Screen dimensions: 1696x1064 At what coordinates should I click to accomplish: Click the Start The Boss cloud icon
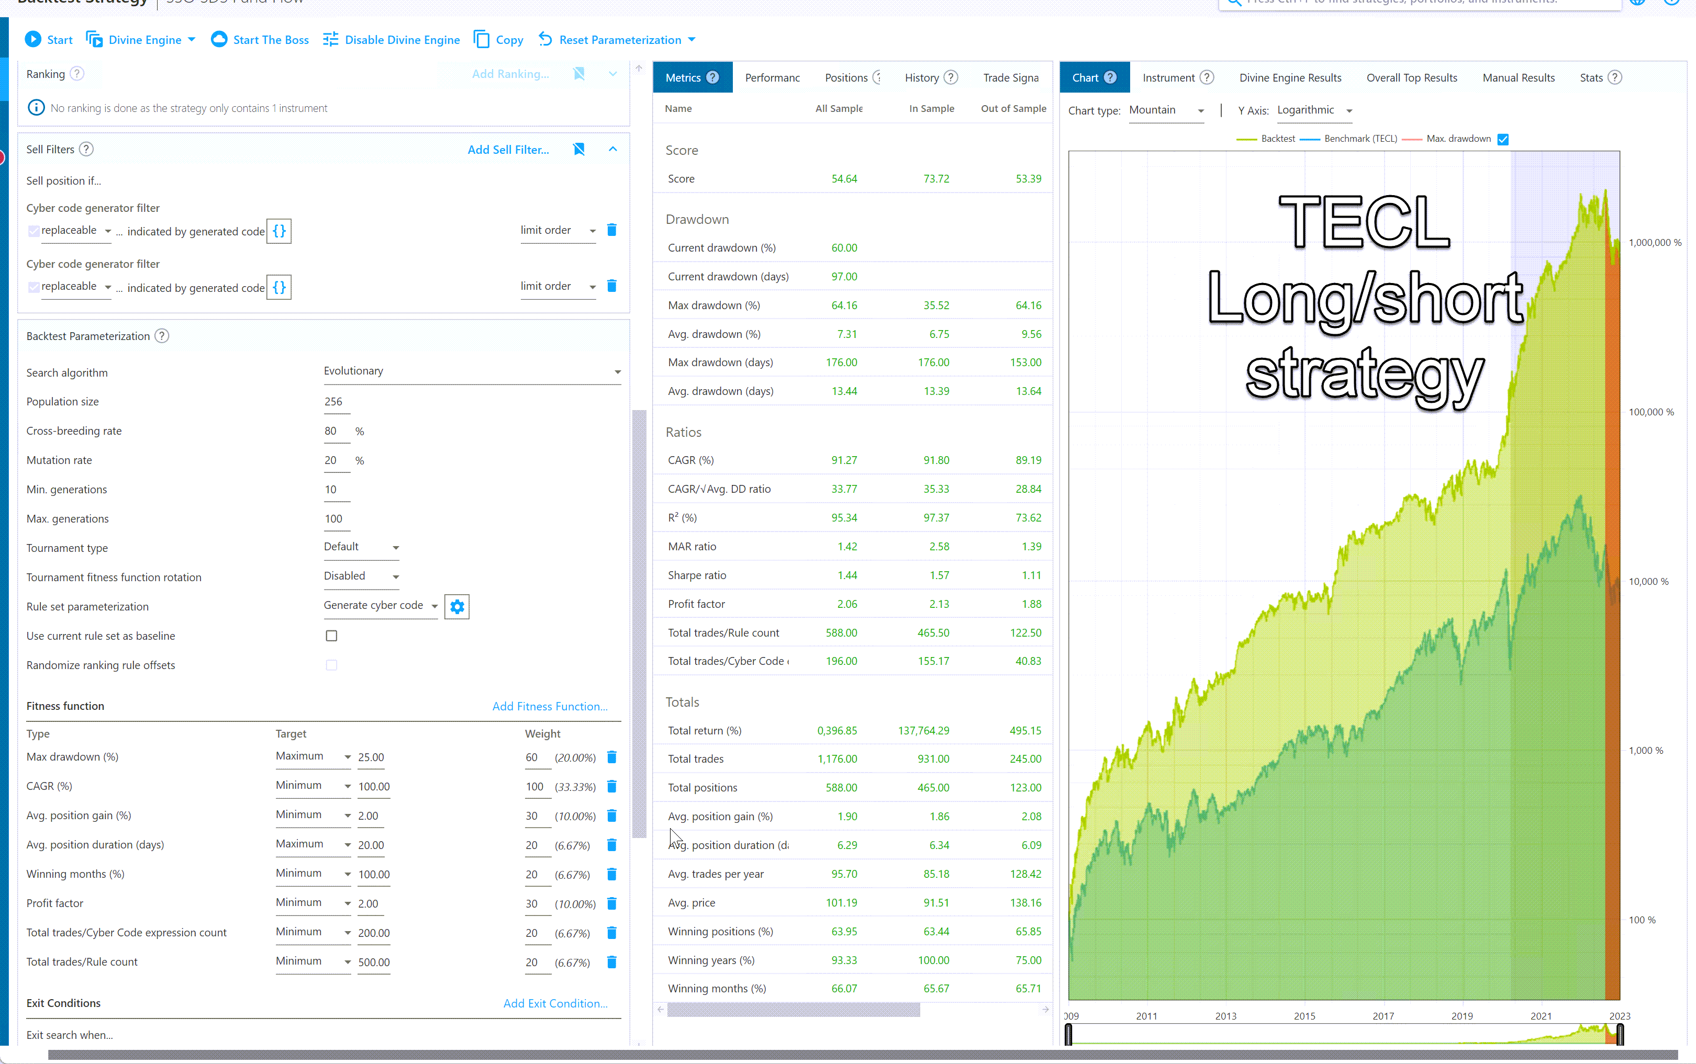click(x=219, y=39)
